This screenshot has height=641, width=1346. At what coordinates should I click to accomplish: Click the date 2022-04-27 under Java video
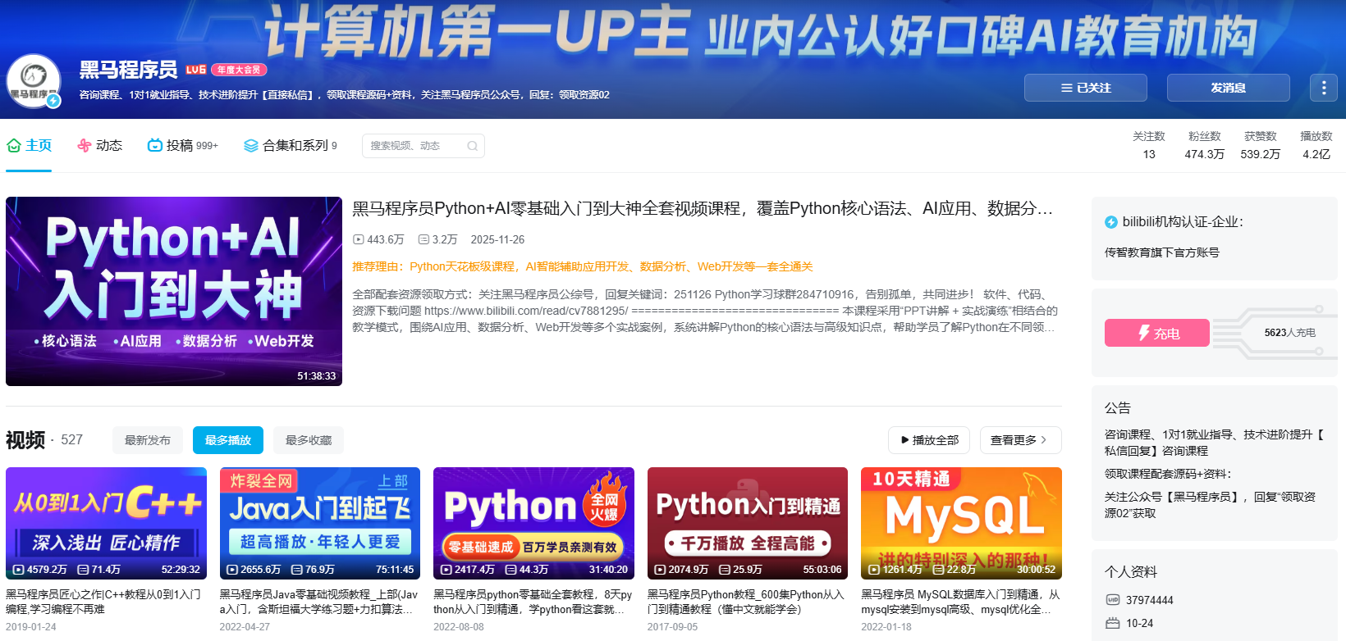245,627
